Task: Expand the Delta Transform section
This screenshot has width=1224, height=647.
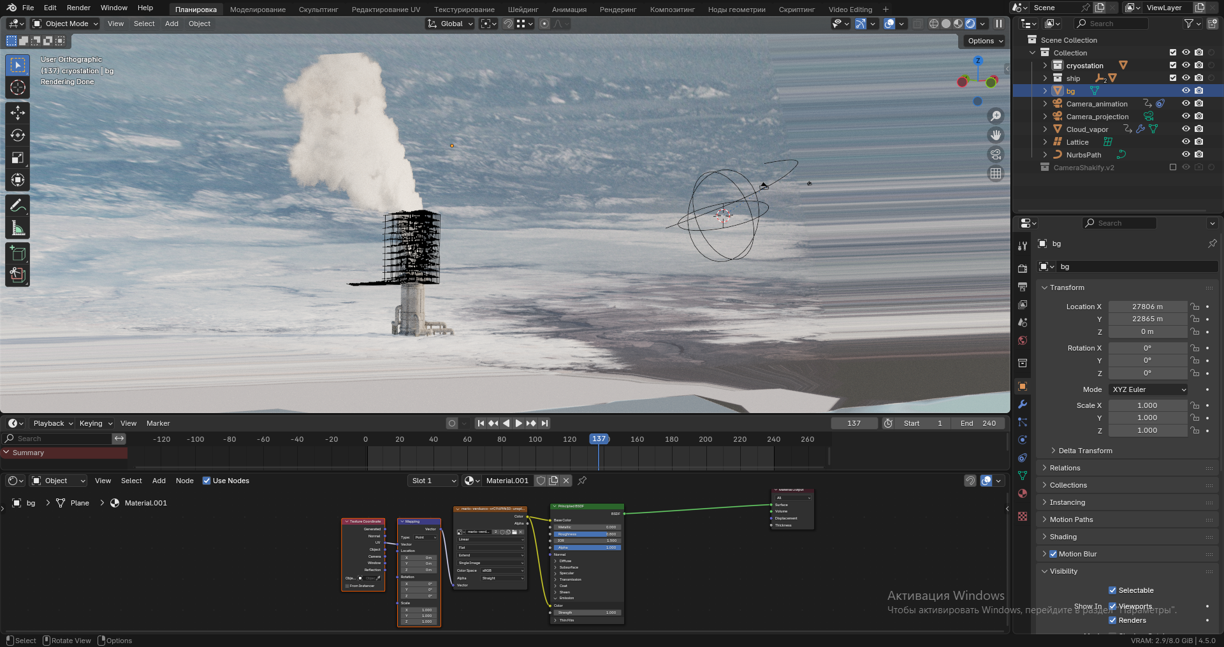Action: click(1085, 451)
